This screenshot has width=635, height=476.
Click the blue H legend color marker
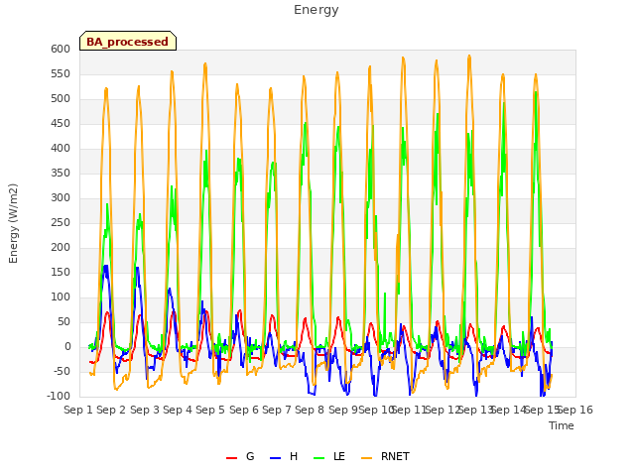click(275, 458)
